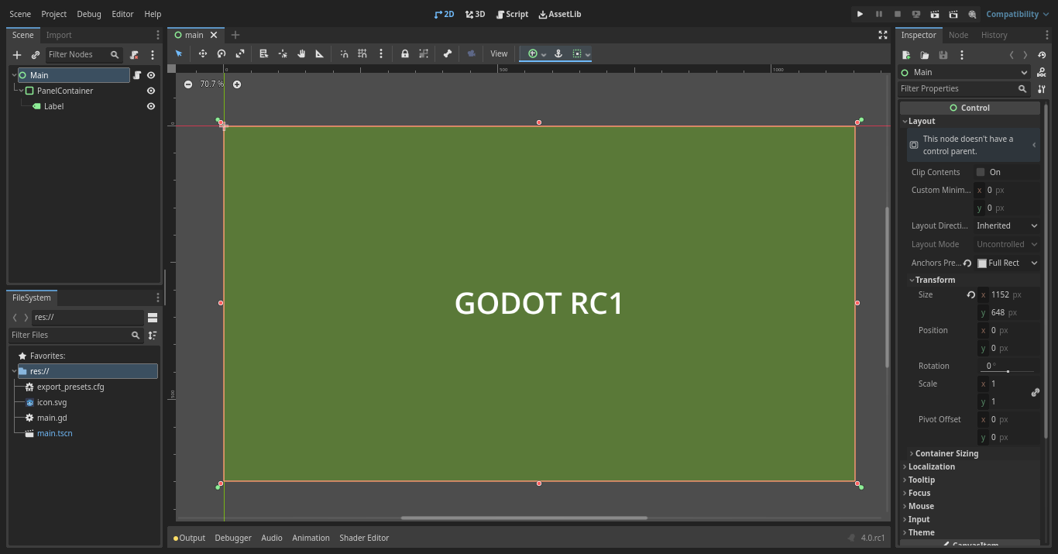The width and height of the screenshot is (1058, 554).
Task: Select the Move mode tool
Action: [x=201, y=53]
